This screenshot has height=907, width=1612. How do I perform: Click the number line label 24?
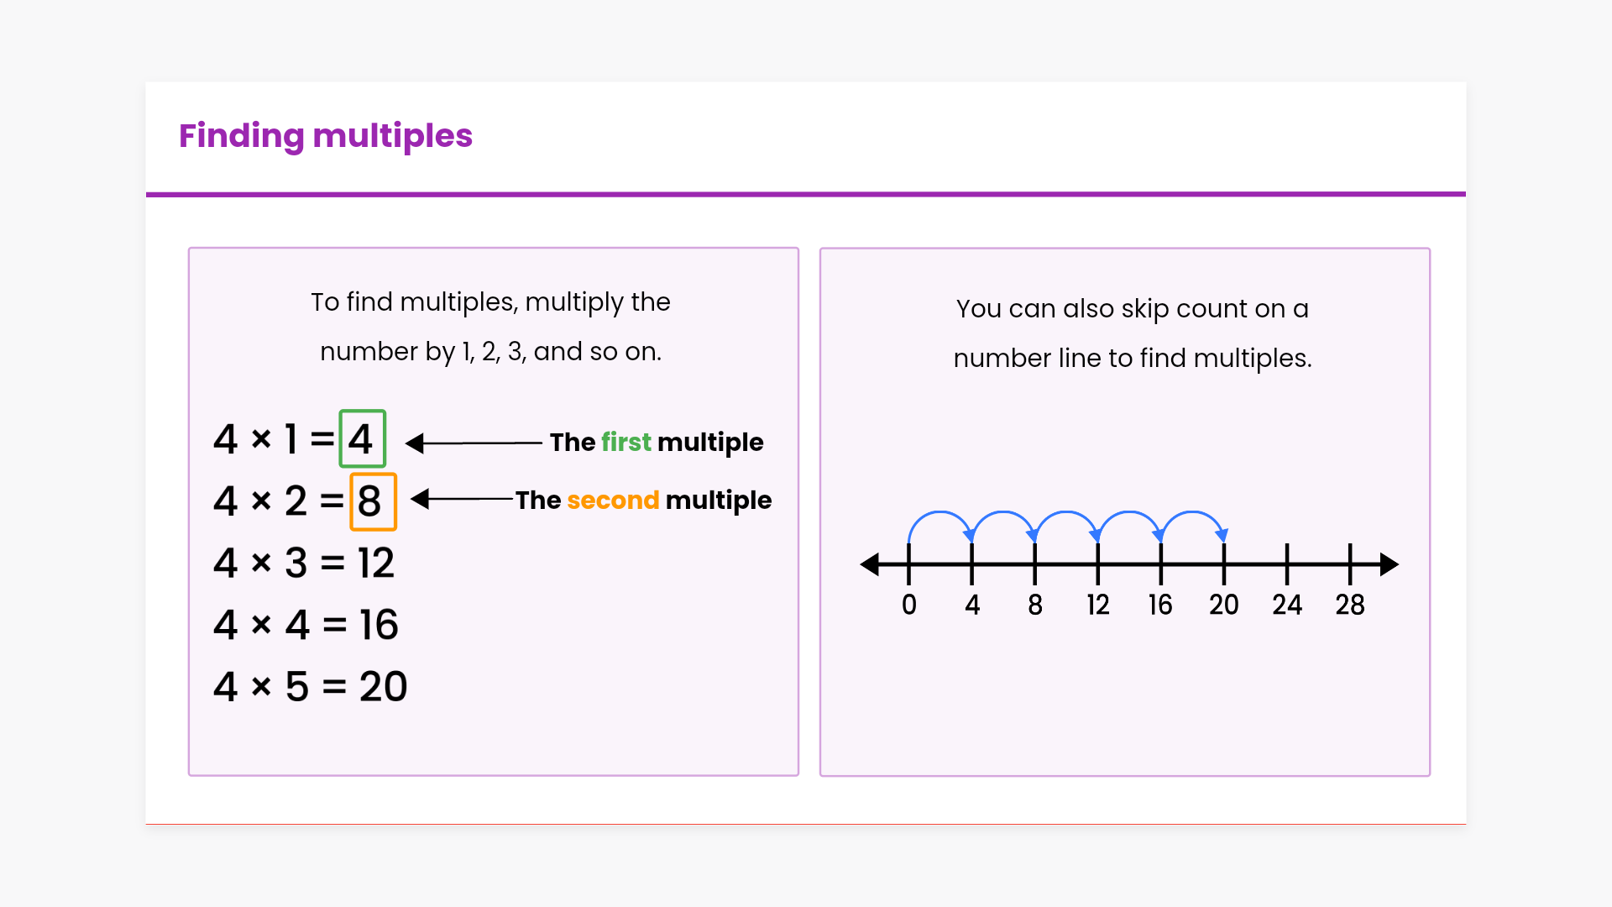1286,605
